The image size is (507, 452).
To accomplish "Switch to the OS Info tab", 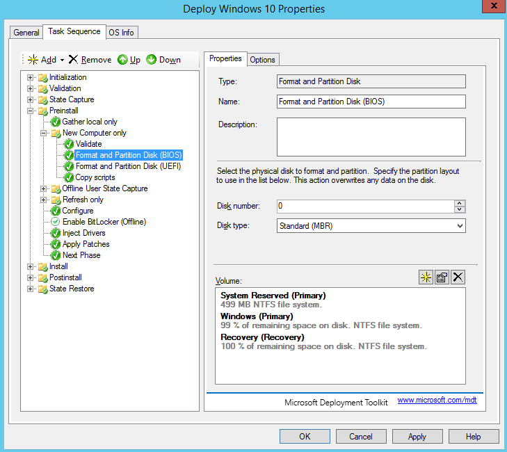I will (x=121, y=33).
